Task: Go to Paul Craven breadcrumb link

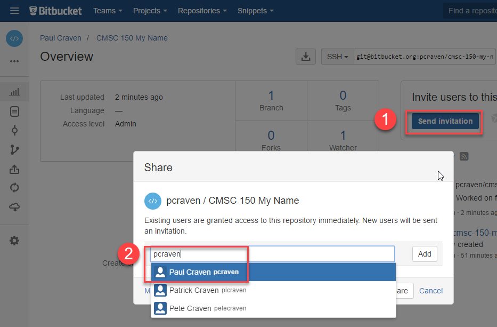Action: click(x=61, y=38)
